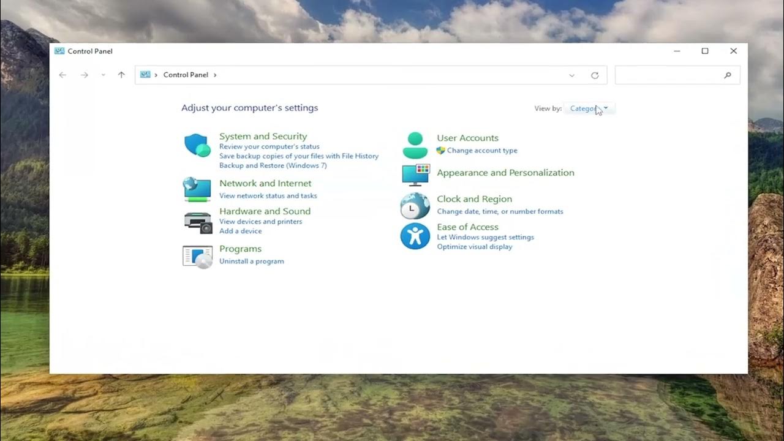
Task: Open recent locations dropdown arrow
Action: [x=103, y=75]
